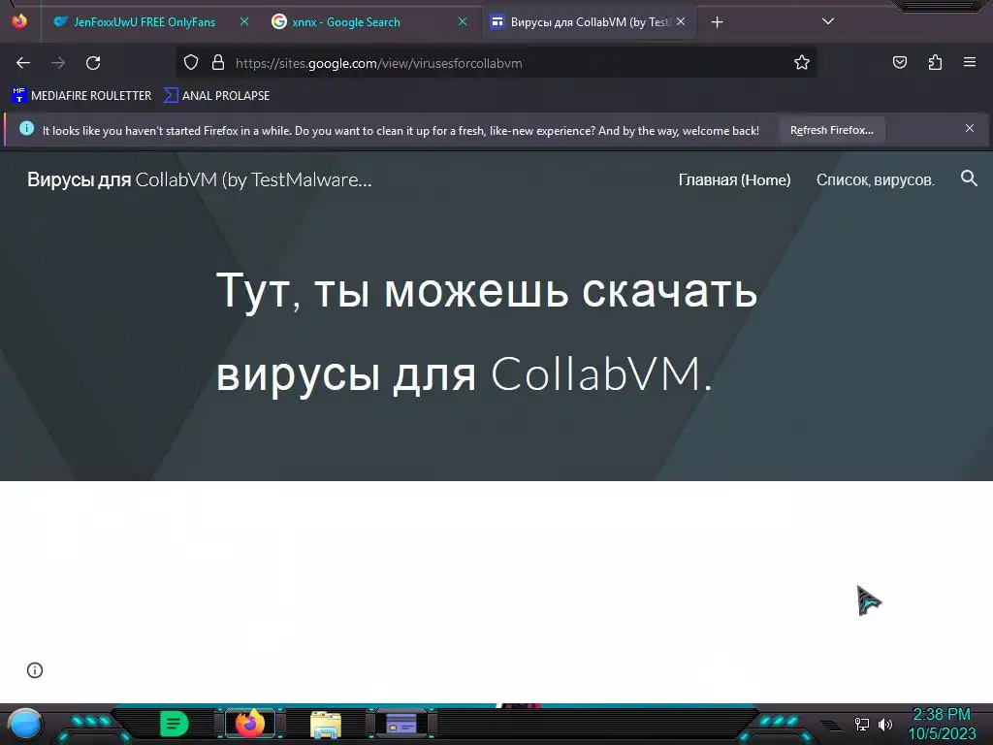The width and height of the screenshot is (993, 745).
Task: Click the Firefox logo in the tab bar
Action: click(19, 21)
